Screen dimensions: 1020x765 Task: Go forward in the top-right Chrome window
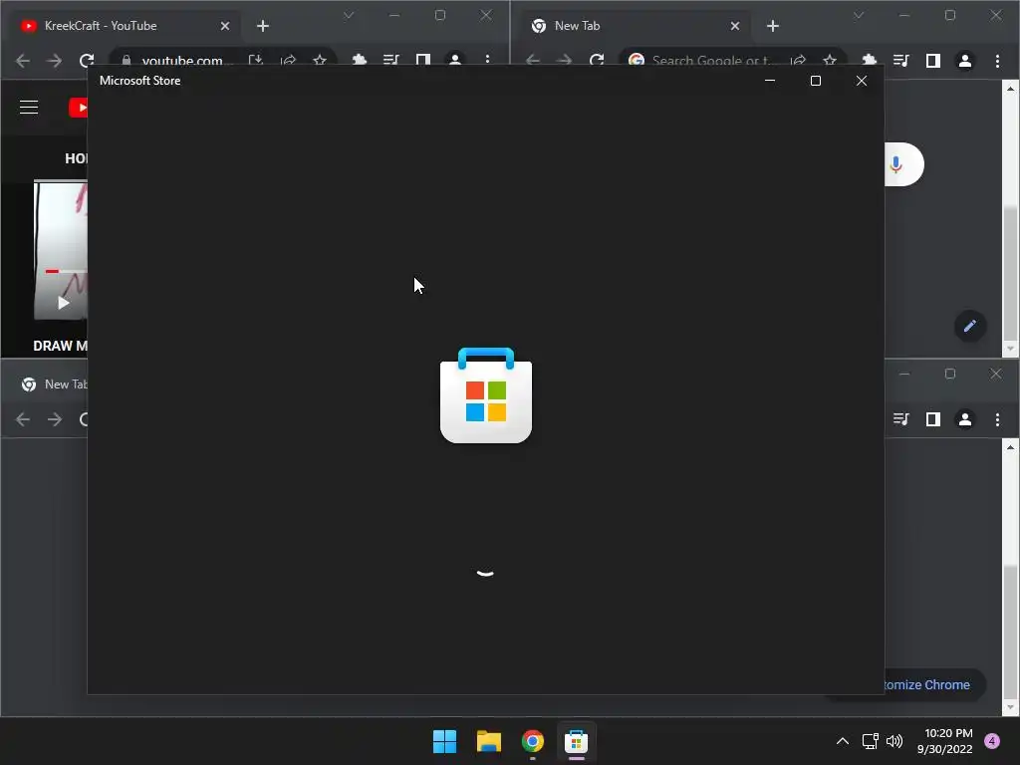pos(565,61)
